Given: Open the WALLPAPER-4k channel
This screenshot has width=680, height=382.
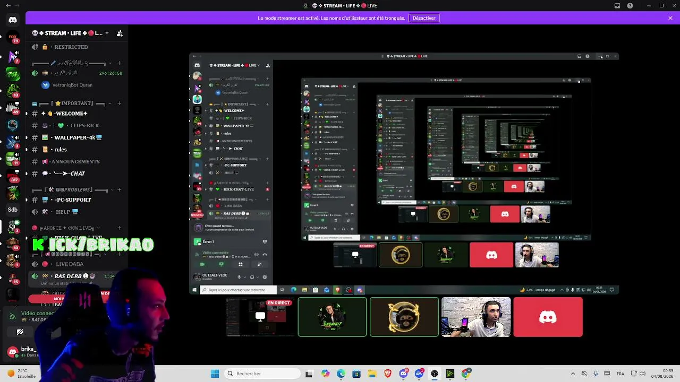Looking at the screenshot, I should click(x=76, y=137).
